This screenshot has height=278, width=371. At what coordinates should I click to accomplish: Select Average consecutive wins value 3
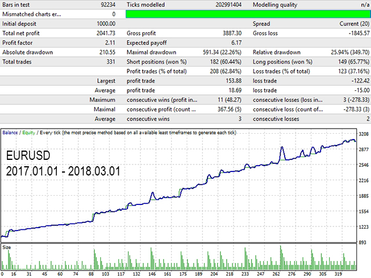[240, 119]
